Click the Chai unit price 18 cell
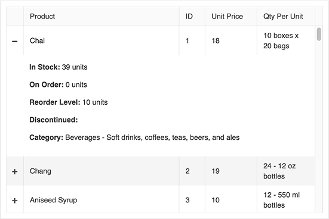Image resolution: width=329 pixels, height=219 pixels. [231, 40]
